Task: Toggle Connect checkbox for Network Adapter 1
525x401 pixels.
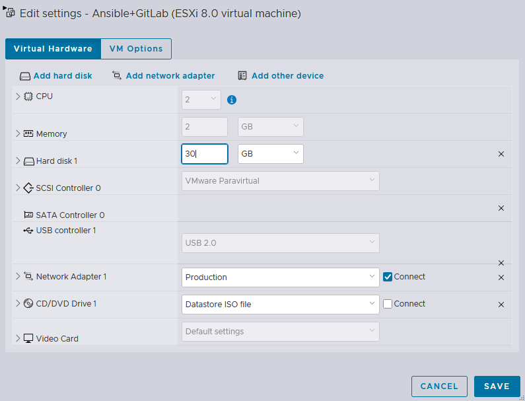Action: pyautogui.click(x=388, y=277)
